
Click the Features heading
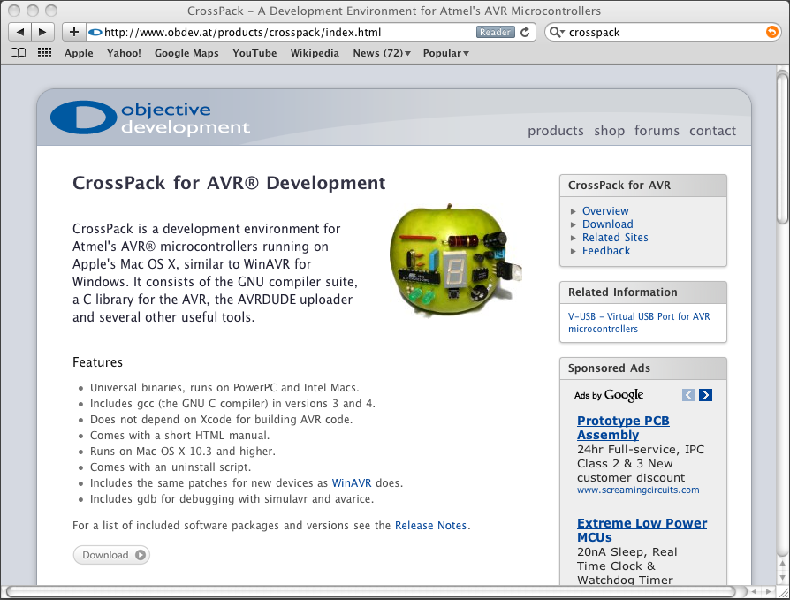point(98,362)
